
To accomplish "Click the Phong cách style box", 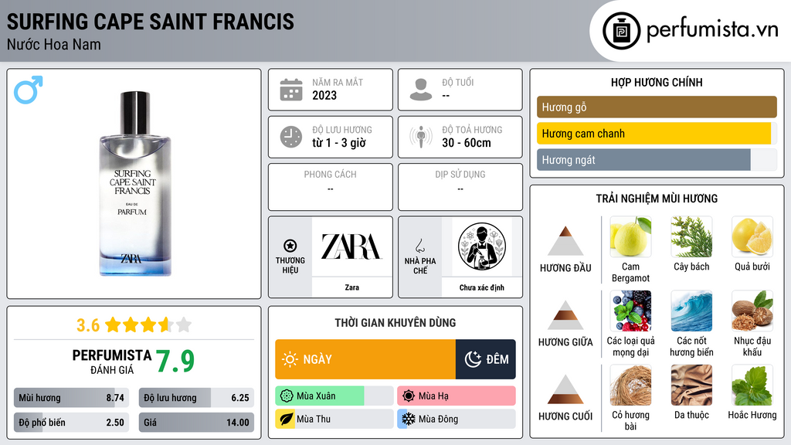I will (x=331, y=187).
